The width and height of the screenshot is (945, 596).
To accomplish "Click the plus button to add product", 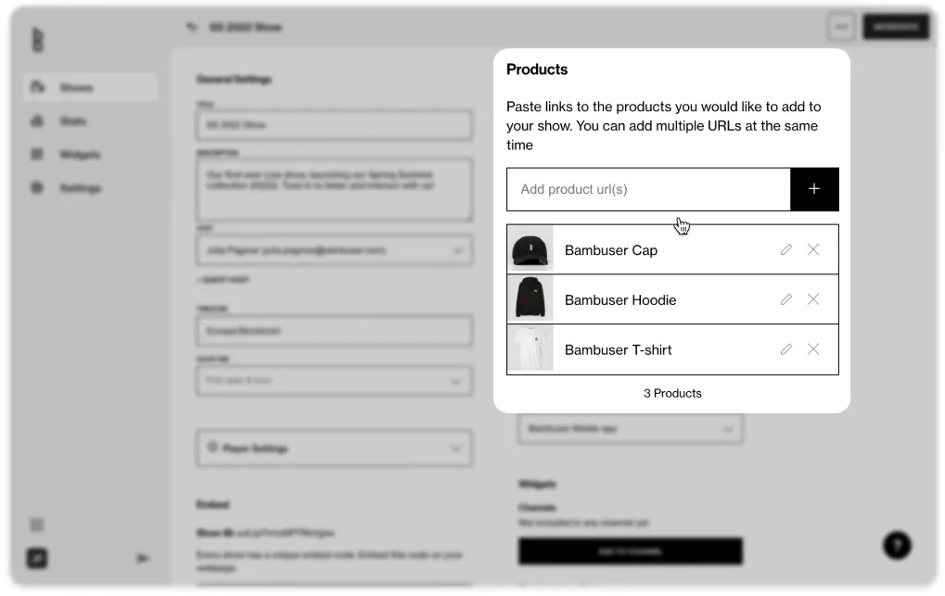I will (814, 189).
